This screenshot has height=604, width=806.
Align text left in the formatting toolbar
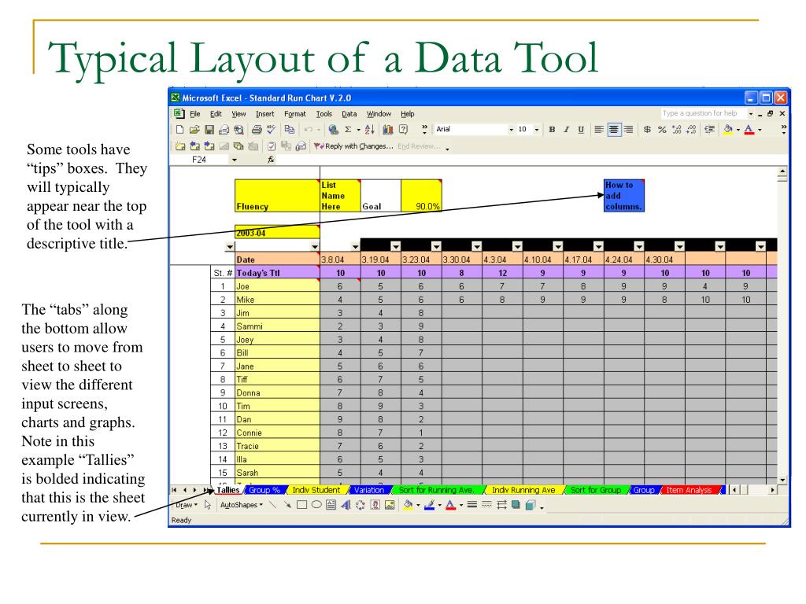(599, 130)
